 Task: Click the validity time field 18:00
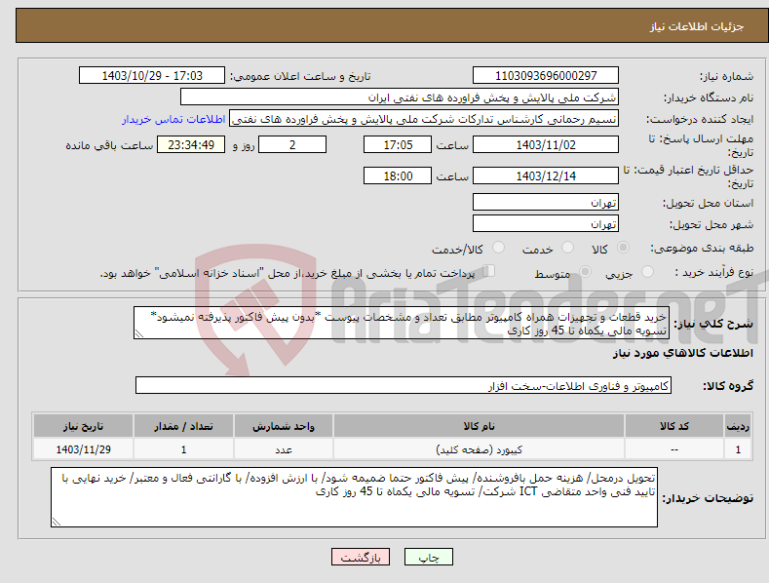[398, 175]
